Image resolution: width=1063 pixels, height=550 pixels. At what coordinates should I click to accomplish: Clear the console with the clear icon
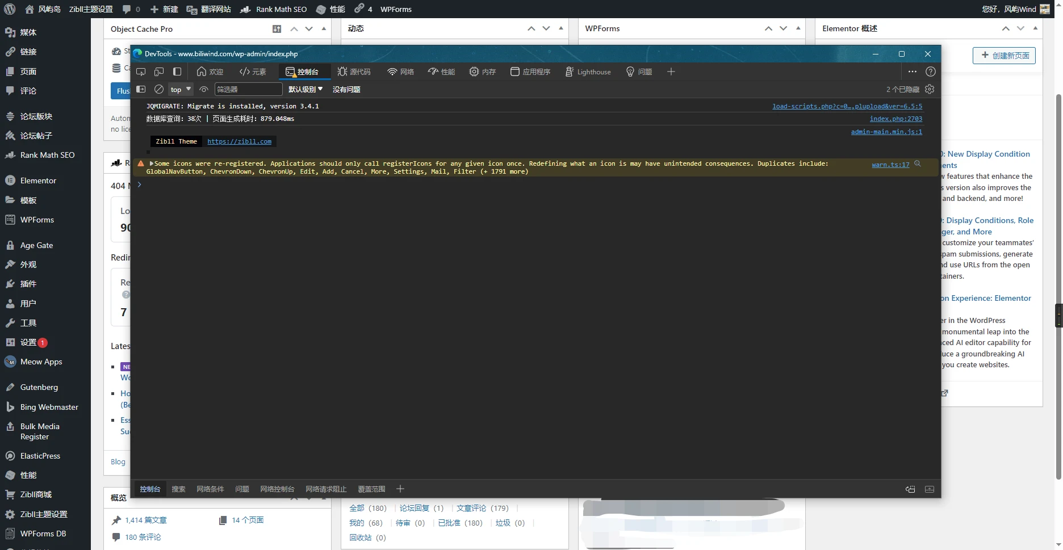[159, 89]
